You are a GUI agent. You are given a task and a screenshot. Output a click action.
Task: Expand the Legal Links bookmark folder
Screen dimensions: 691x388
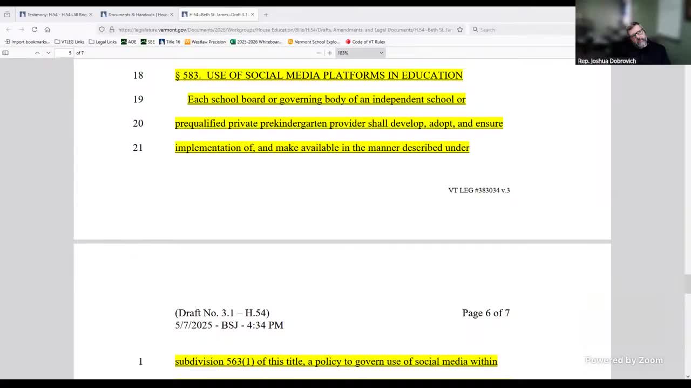click(103, 41)
